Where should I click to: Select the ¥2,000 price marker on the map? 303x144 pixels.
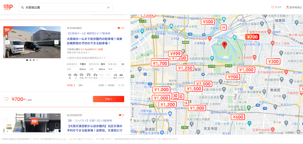pyautogui.click(x=203, y=84)
